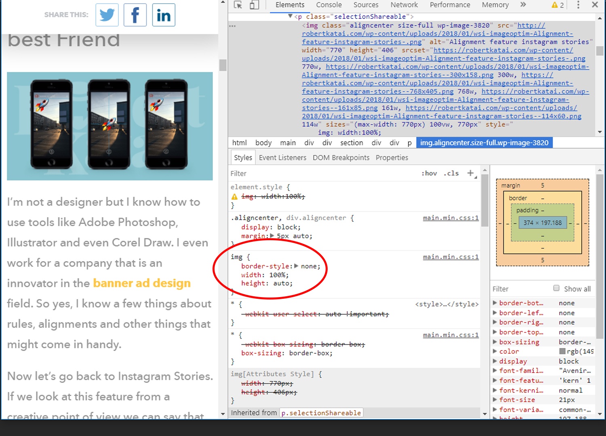606x436 pixels.
Task: Toggle the :hov element state panel
Action: pyautogui.click(x=429, y=173)
